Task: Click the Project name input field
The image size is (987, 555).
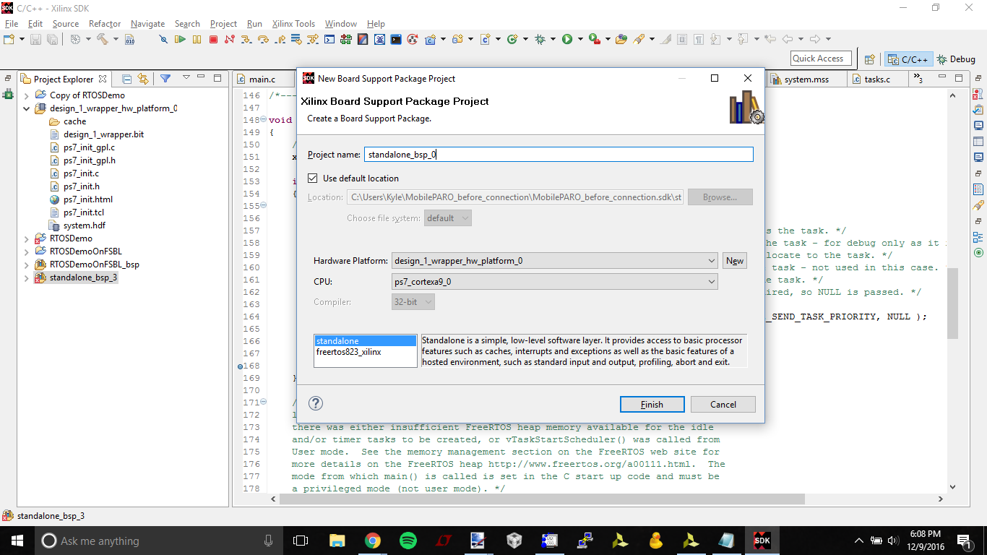Action: click(559, 155)
